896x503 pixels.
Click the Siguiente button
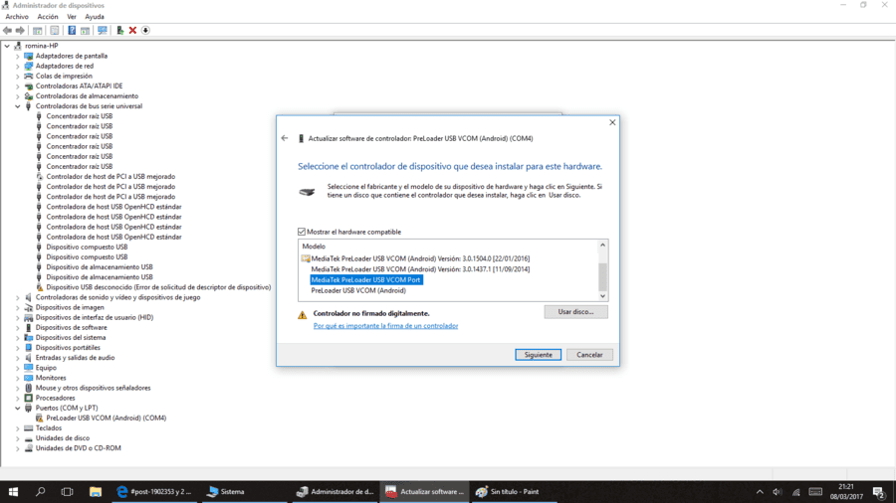(539, 355)
